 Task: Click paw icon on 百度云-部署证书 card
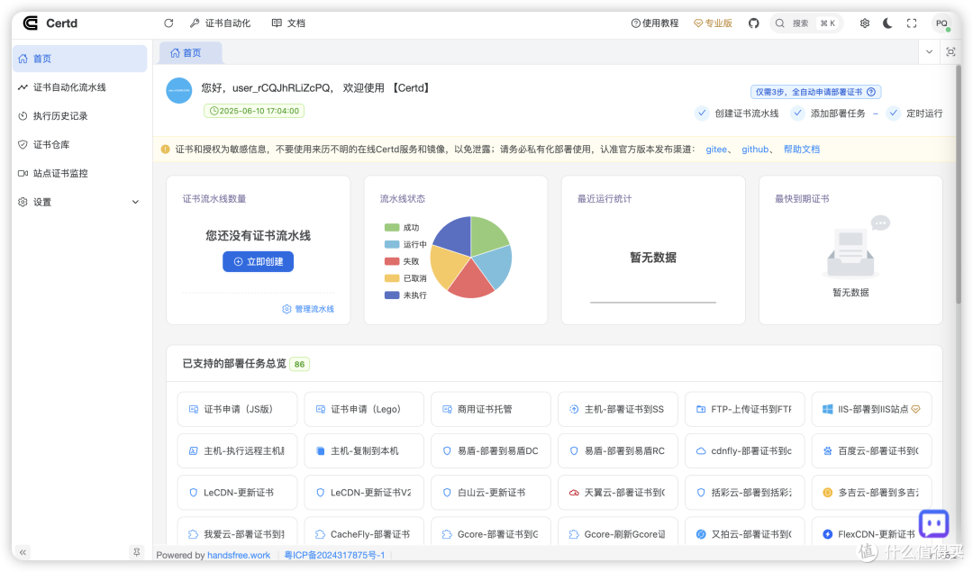[x=827, y=451]
